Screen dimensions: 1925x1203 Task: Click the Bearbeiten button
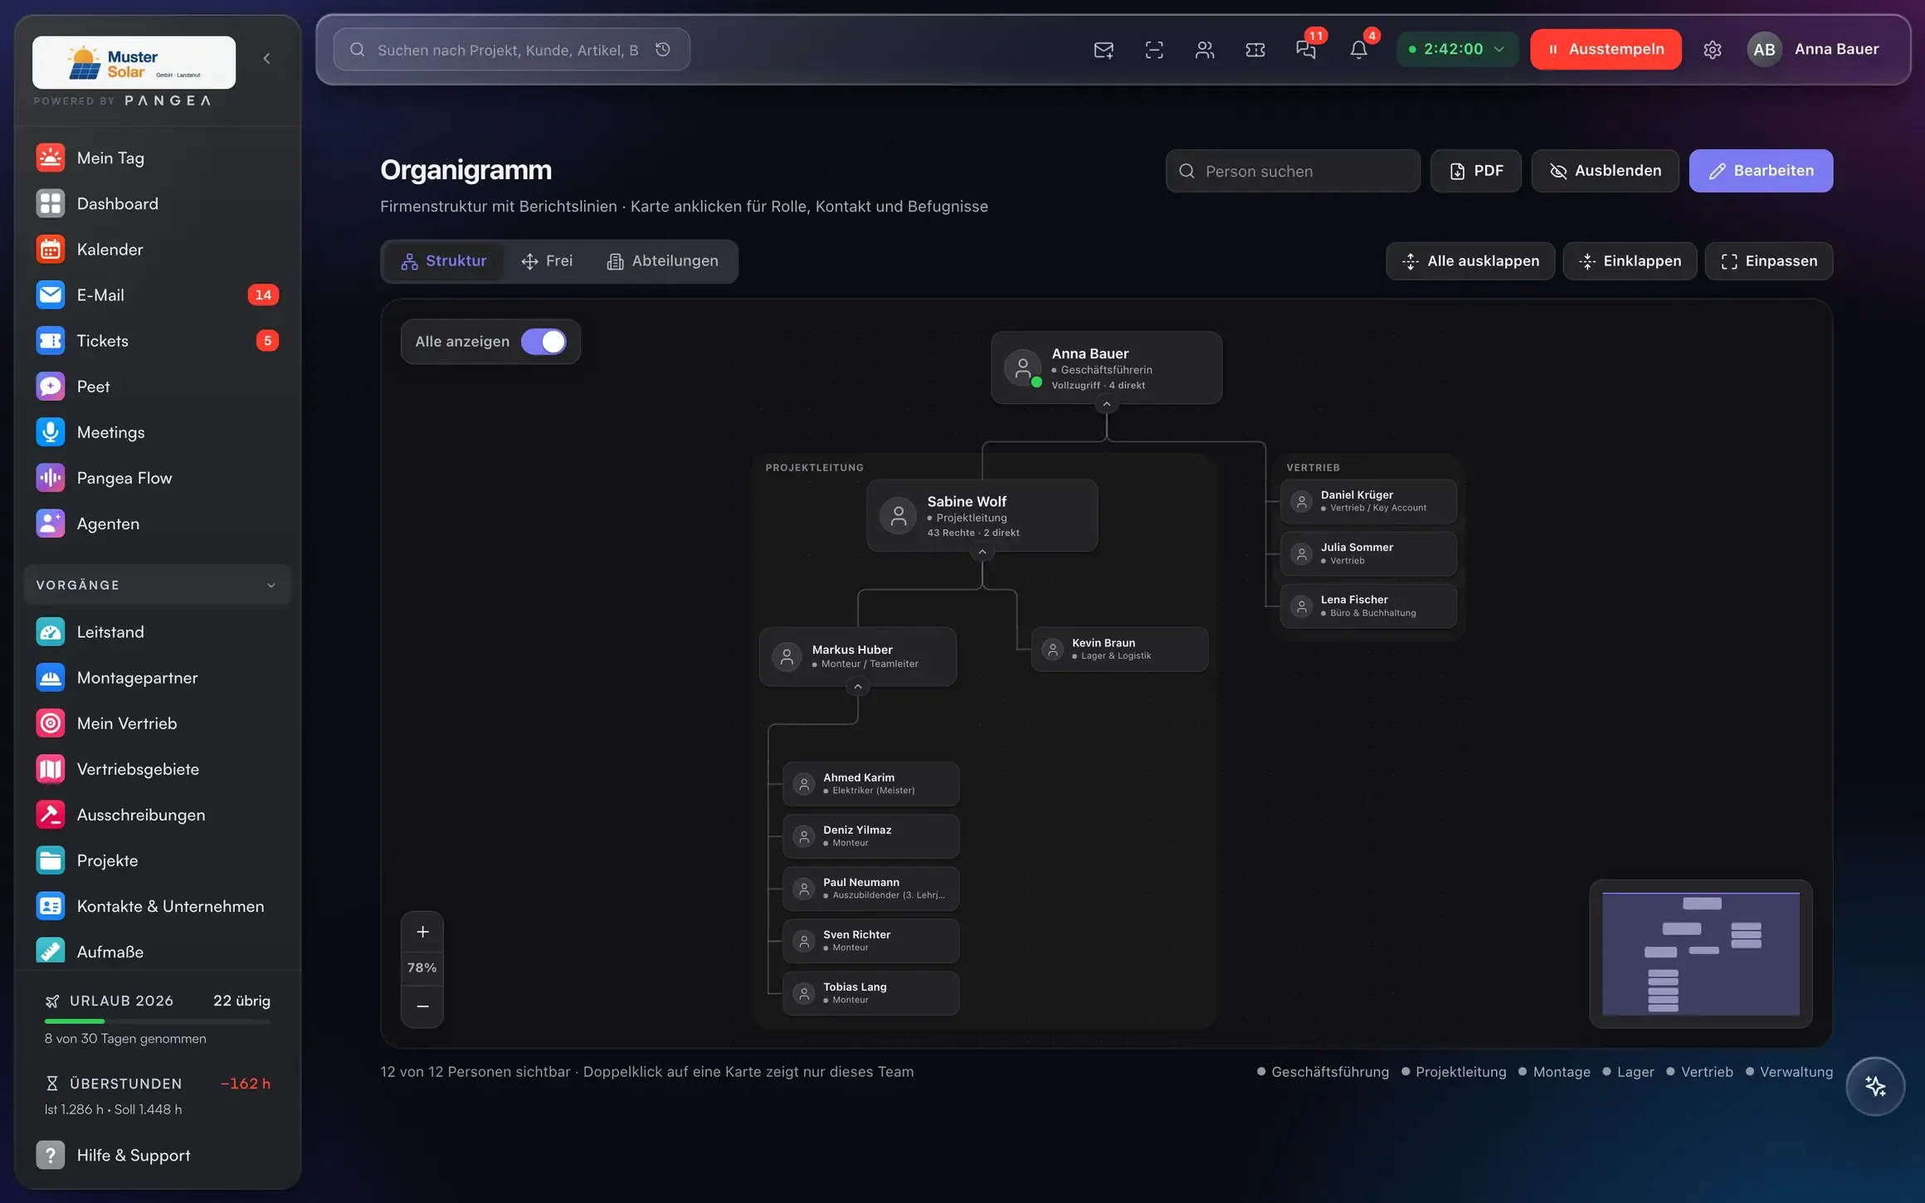(x=1761, y=171)
